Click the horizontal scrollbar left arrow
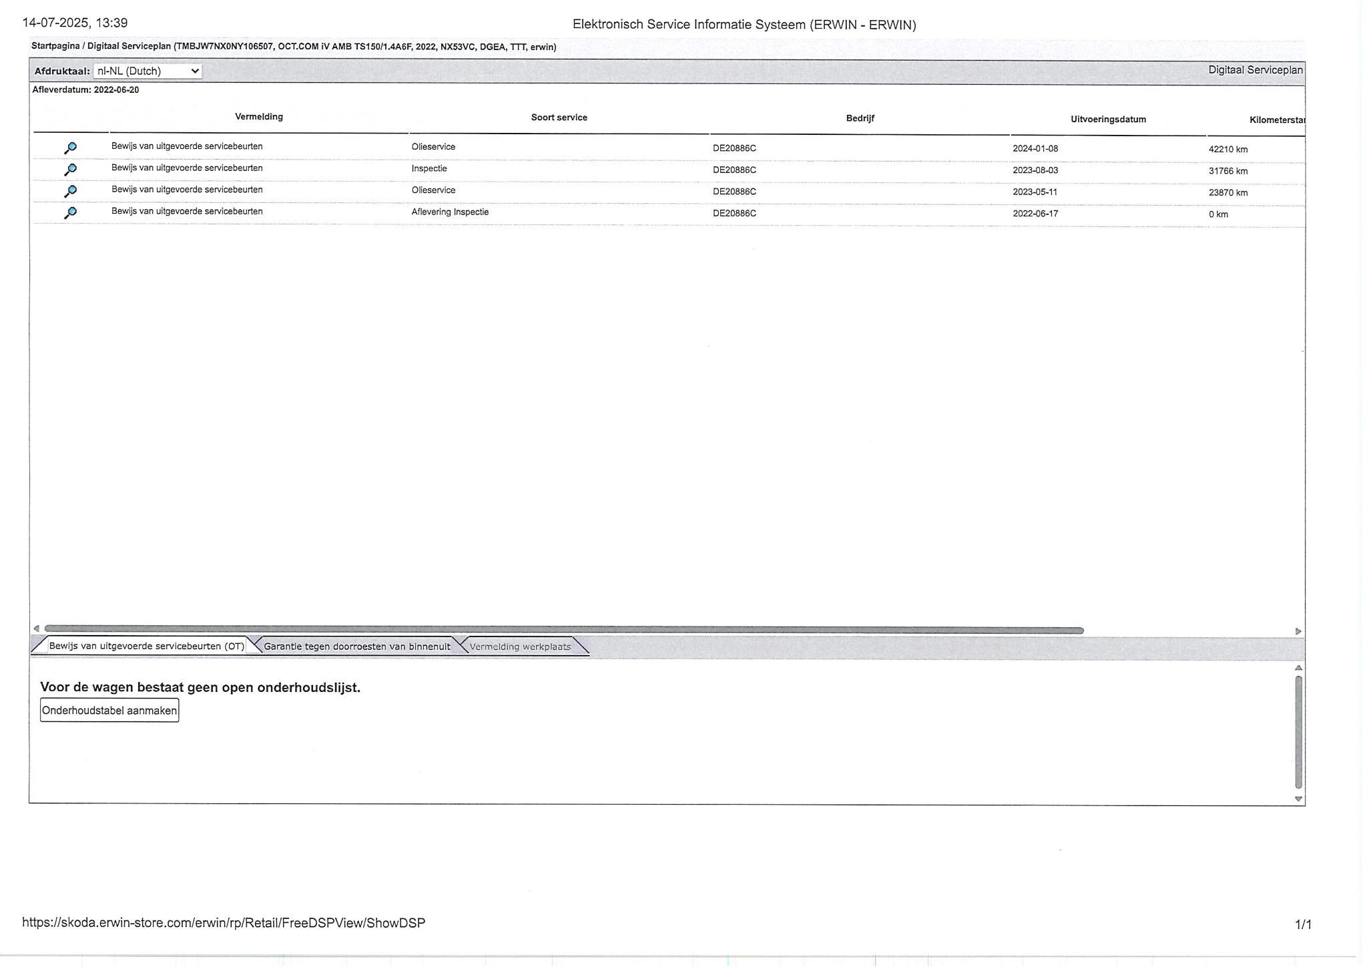The image size is (1367, 967). 36,628
